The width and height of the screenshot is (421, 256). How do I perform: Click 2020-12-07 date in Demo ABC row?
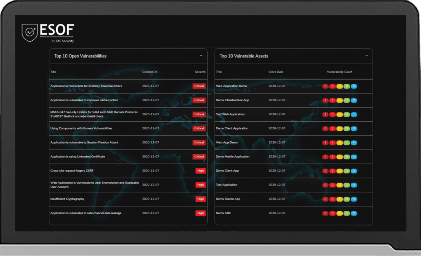point(277,213)
